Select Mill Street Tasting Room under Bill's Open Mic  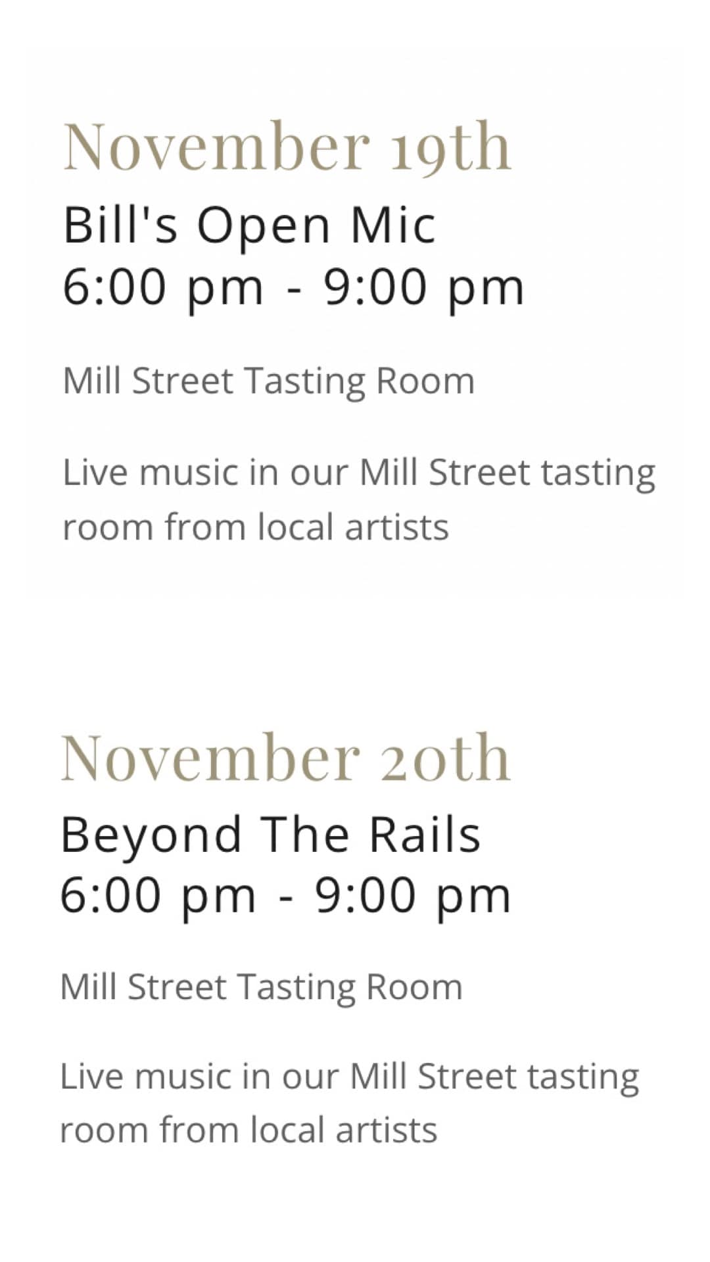point(268,381)
